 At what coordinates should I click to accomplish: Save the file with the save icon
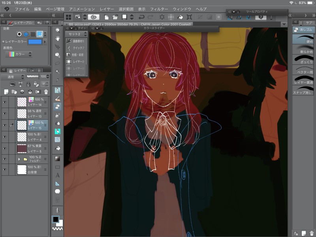[124, 17]
